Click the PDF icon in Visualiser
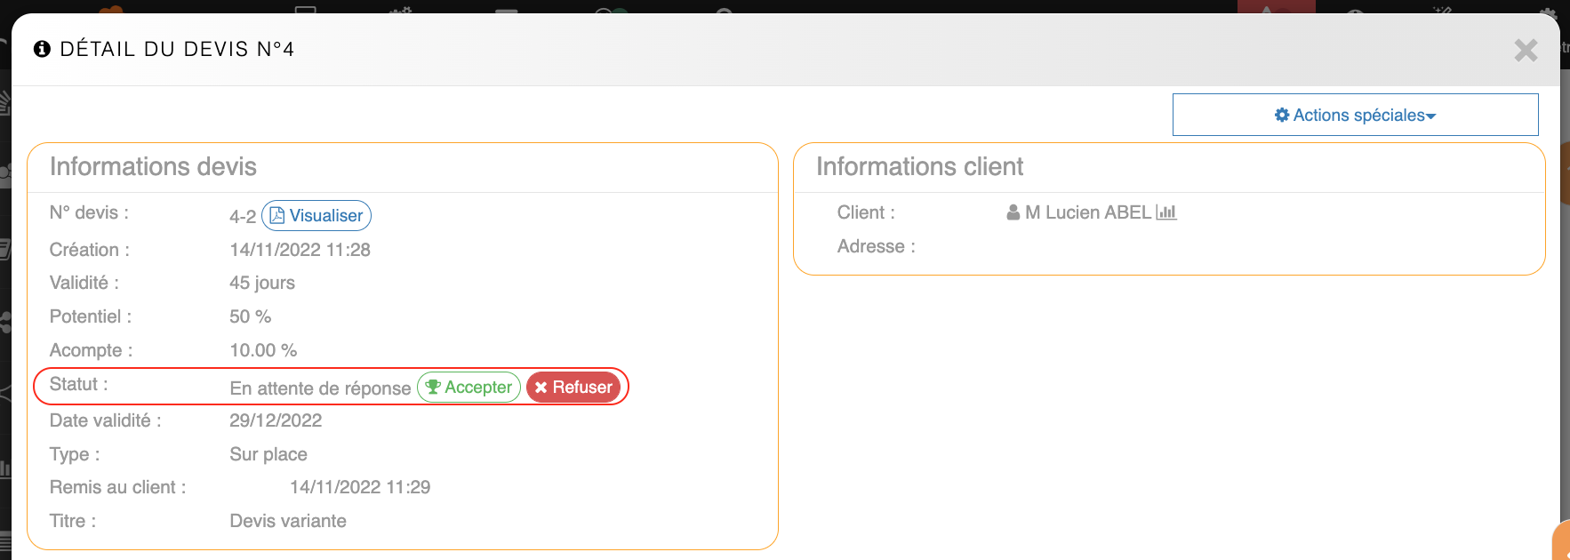 pyautogui.click(x=277, y=215)
